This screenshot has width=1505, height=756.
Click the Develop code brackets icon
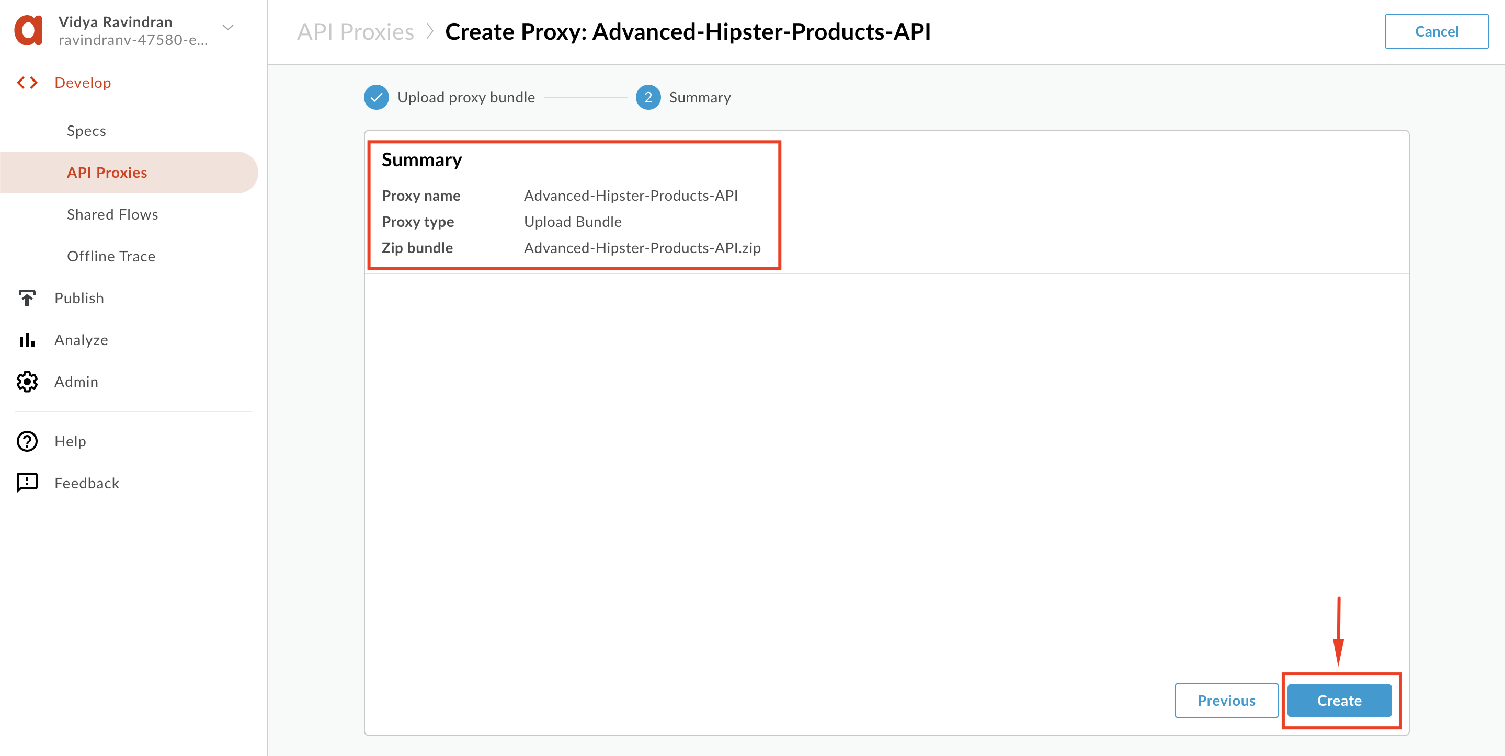[27, 83]
